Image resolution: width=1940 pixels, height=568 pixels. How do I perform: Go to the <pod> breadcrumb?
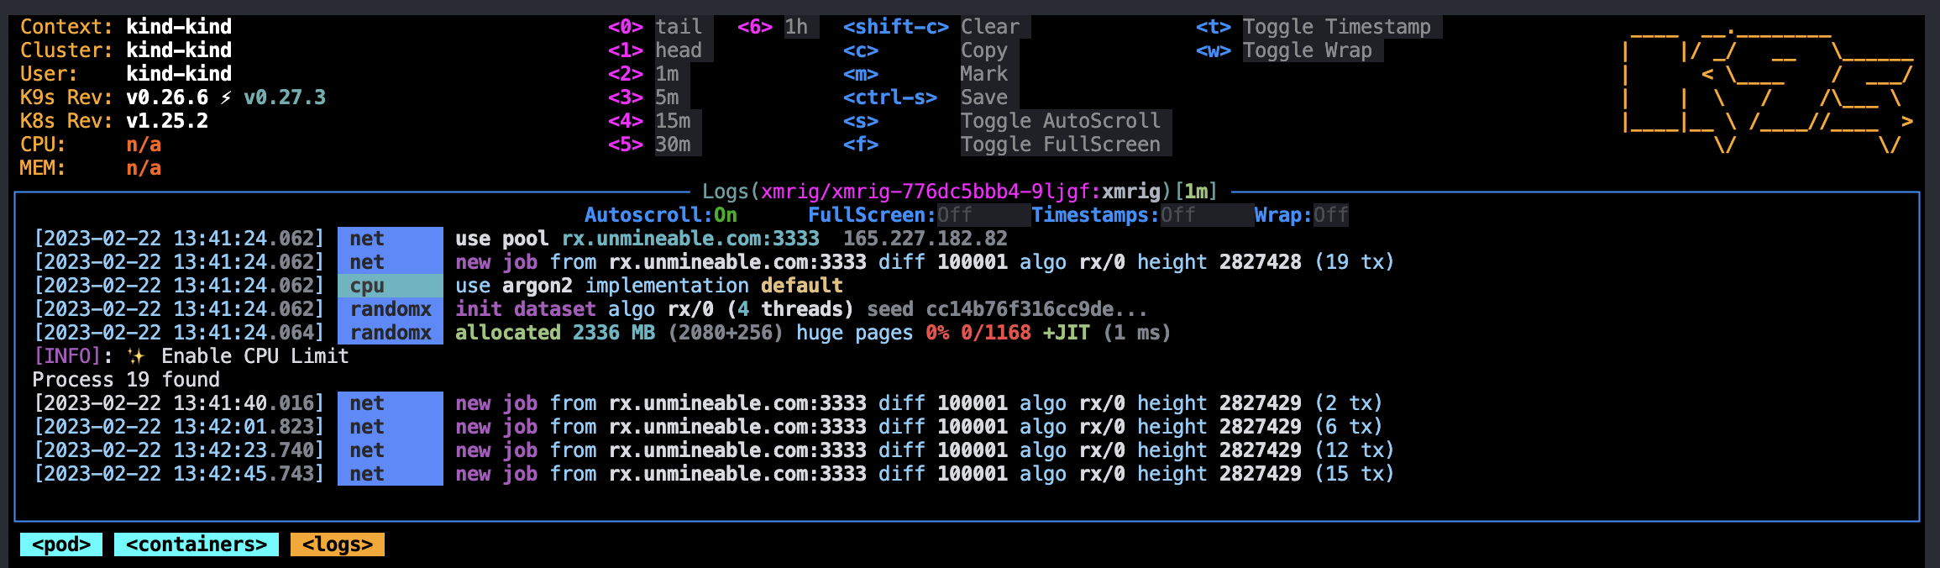pos(61,544)
